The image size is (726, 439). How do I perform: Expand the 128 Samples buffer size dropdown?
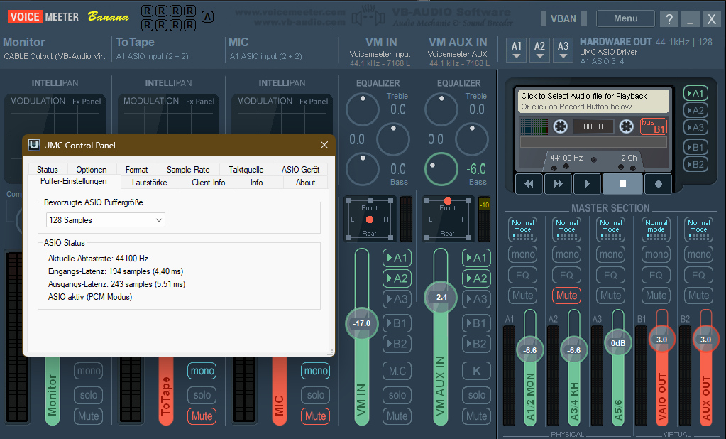tap(106, 220)
